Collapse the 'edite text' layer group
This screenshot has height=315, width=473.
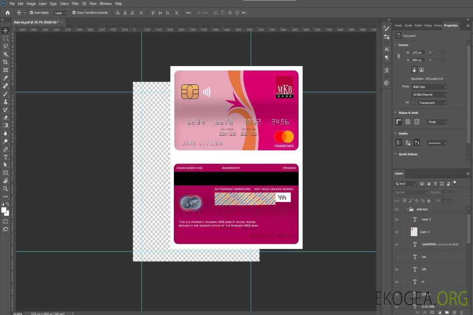click(406, 209)
